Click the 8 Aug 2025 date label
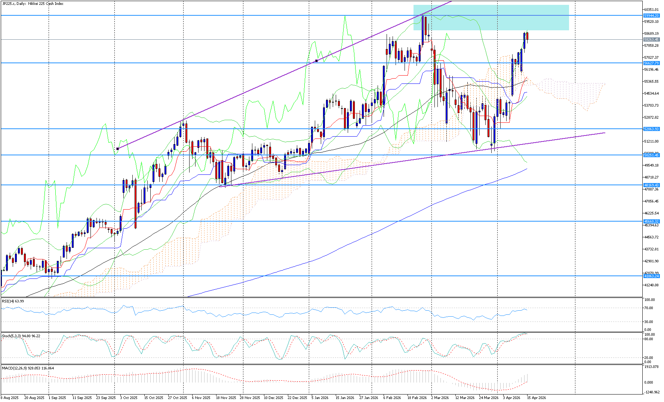This screenshot has width=664, height=402. click(x=10, y=398)
